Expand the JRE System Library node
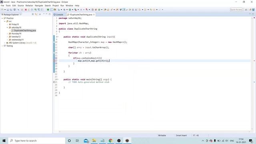 coord(5,43)
